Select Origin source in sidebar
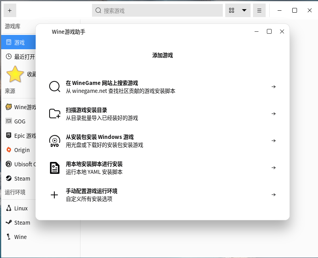This screenshot has height=258, width=318. click(22, 150)
